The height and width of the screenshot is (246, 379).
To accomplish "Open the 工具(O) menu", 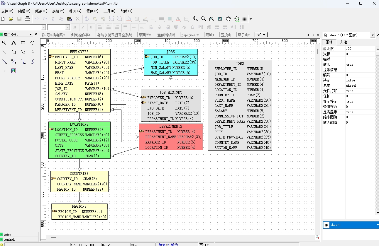I will pyautogui.click(x=109, y=11).
